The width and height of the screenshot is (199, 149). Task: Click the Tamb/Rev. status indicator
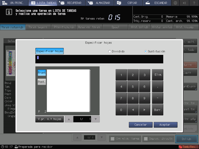point(189,147)
